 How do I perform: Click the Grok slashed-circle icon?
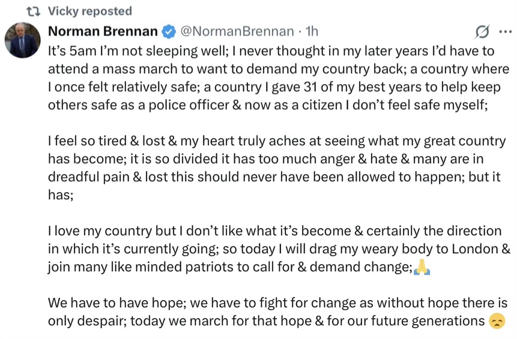[x=482, y=32]
